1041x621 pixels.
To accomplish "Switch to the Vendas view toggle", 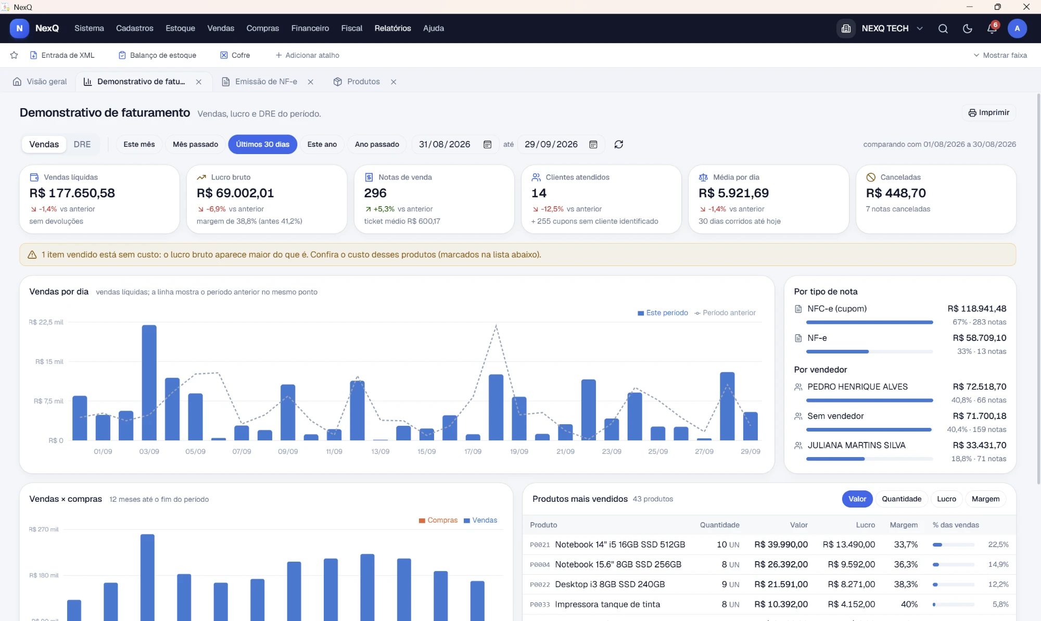I will click(x=44, y=144).
